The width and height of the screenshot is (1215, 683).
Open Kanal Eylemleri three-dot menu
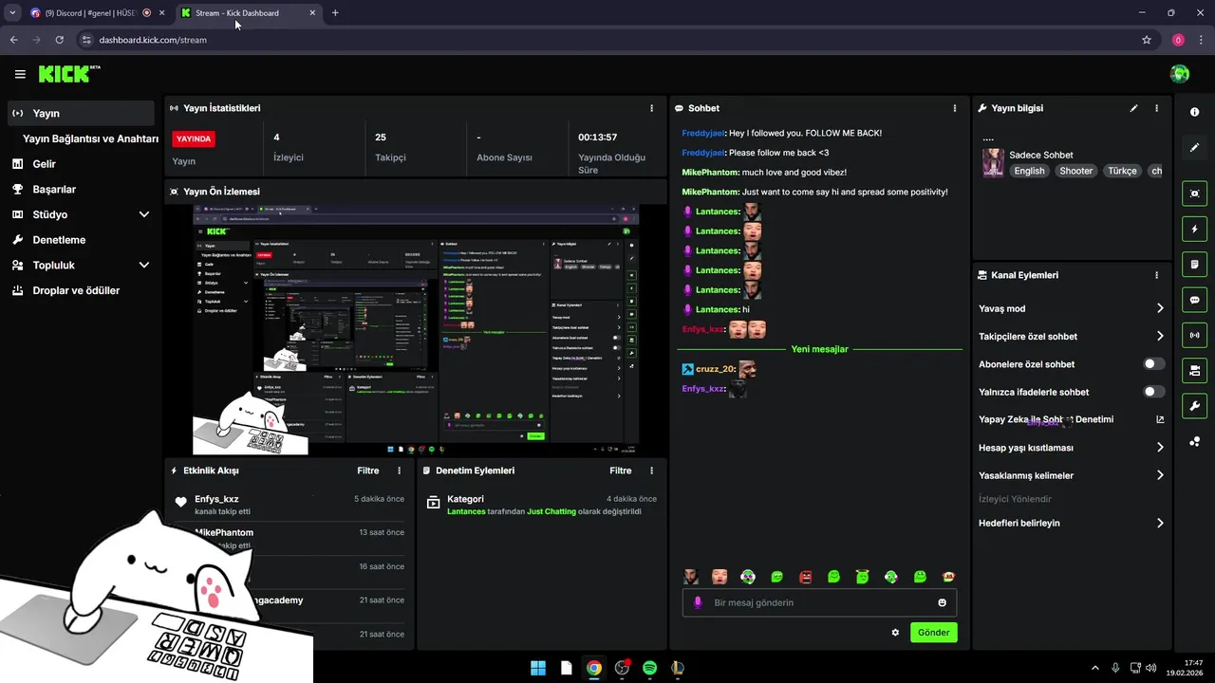1156,275
